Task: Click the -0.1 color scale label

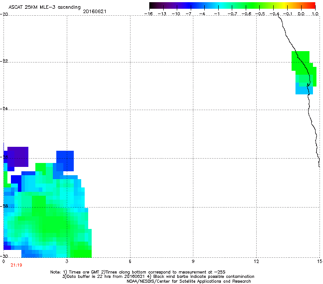Action: (x=288, y=14)
